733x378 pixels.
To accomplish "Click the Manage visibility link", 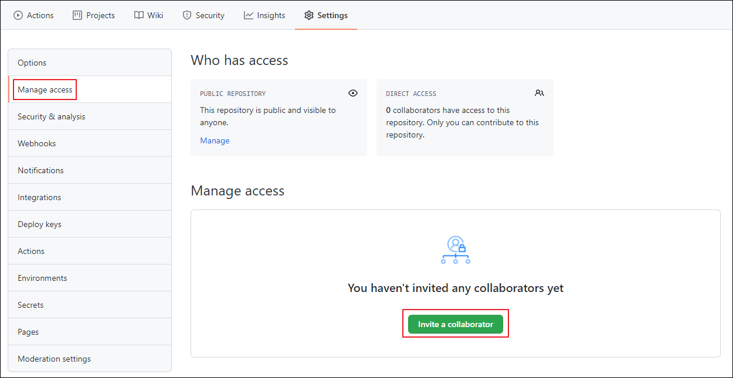I will 215,140.
